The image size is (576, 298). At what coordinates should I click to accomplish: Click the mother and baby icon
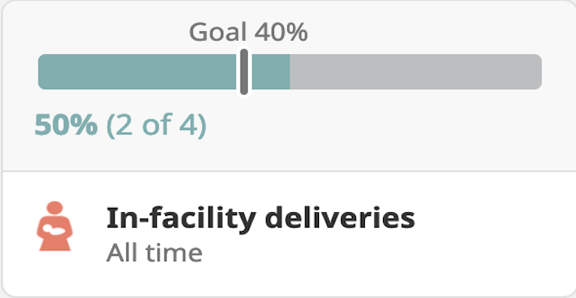pos(55,226)
